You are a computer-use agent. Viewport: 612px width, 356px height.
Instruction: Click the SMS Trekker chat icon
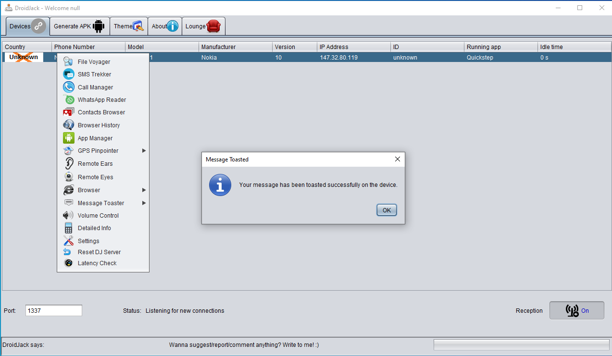pos(69,74)
